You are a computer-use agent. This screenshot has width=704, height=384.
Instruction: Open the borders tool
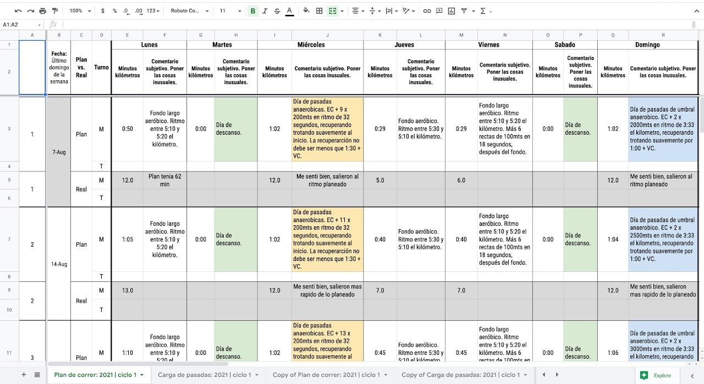[319, 11]
